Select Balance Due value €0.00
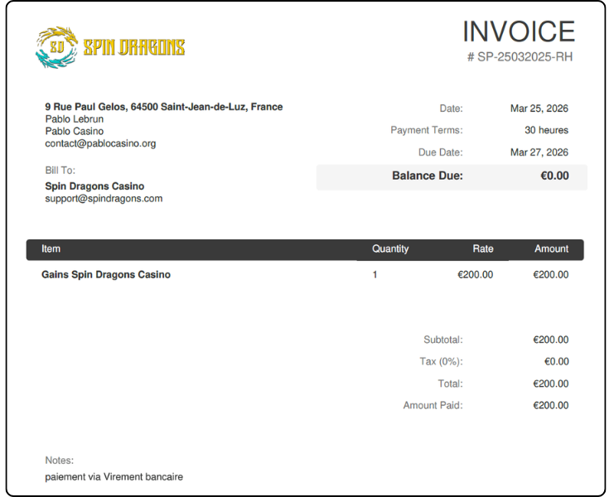Viewport: 614px width, 497px height. tap(554, 176)
